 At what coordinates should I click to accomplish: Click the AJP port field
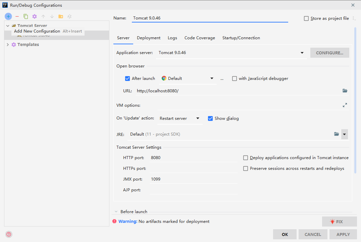[x=193, y=190]
